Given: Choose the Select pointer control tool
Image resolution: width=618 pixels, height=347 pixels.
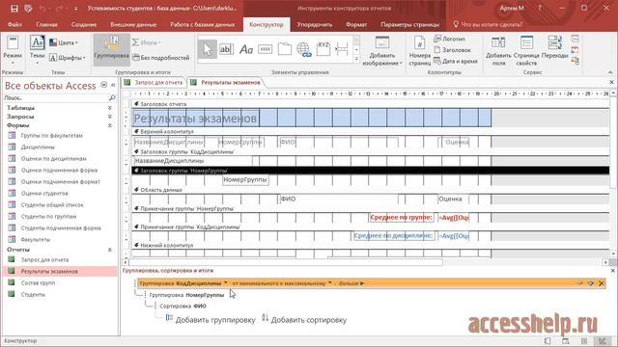Looking at the screenshot, I should (208, 49).
